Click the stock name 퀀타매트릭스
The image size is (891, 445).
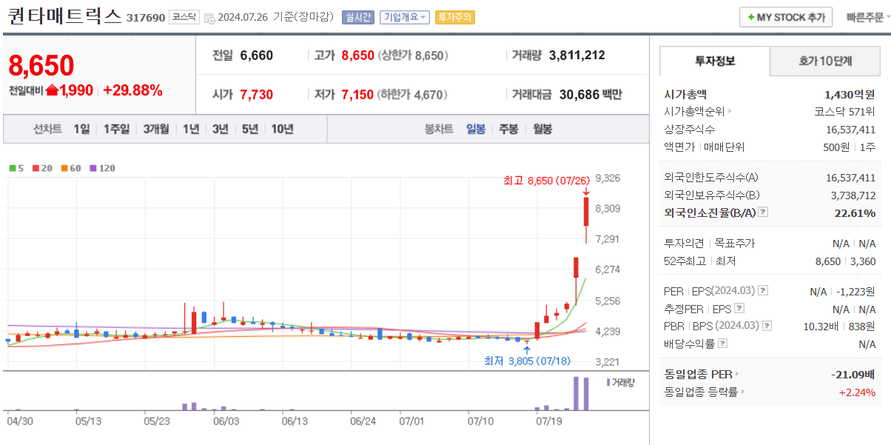pos(64,16)
